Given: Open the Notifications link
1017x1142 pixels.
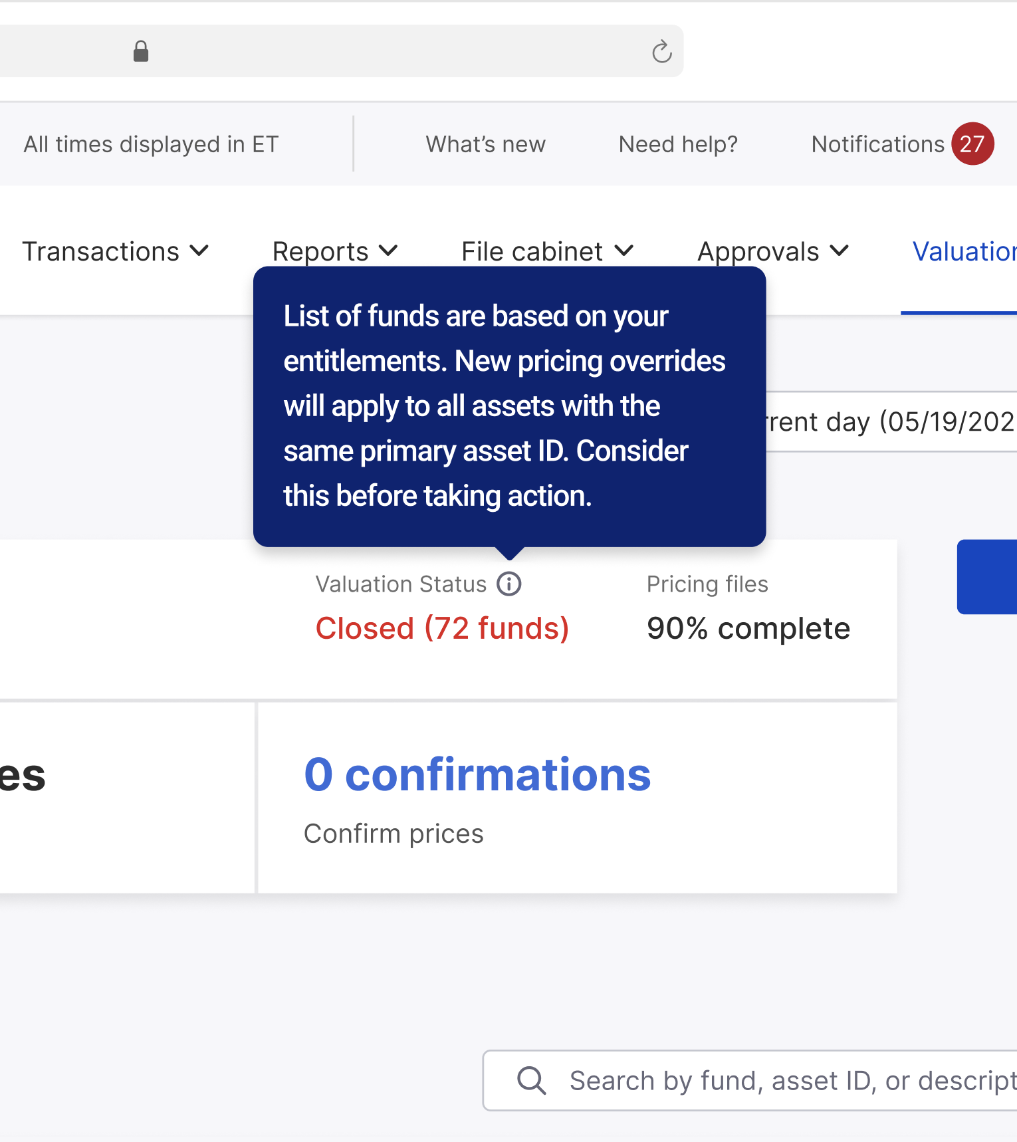Looking at the screenshot, I should 877,144.
